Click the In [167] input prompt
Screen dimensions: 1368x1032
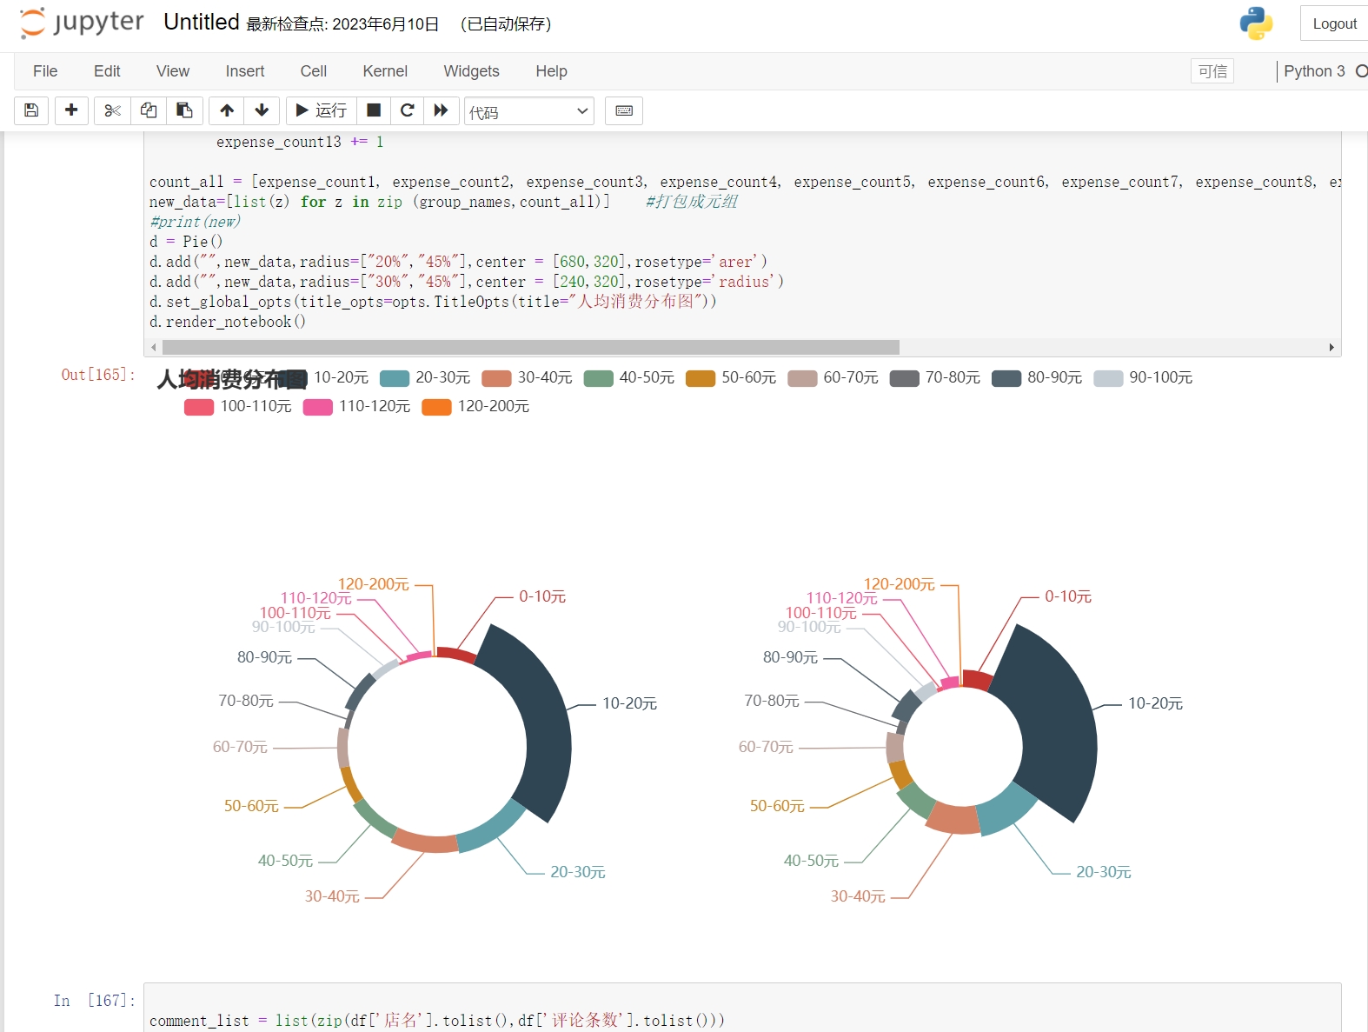click(x=94, y=1001)
